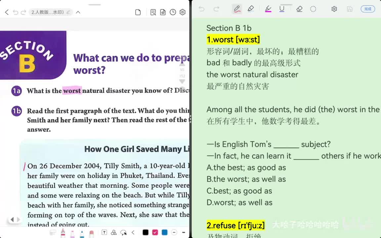
Task: Select the lasso pointer tool at bottom
Action: (123, 232)
